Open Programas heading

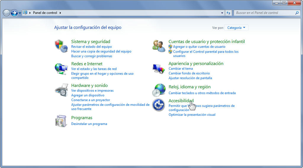[x=82, y=118]
